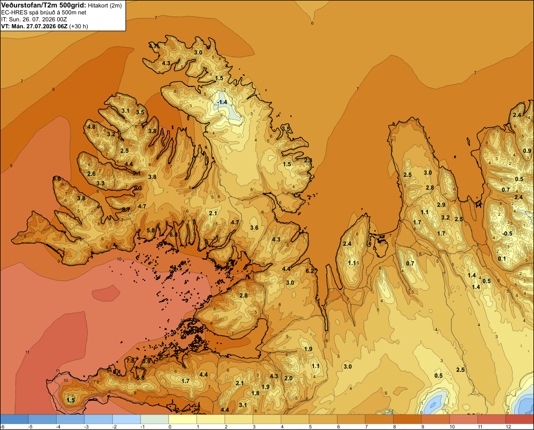Click the -0.5 temperature label in the east

click(507, 233)
